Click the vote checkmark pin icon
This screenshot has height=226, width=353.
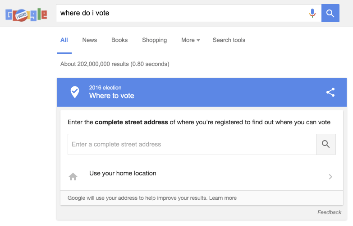pyautogui.click(x=75, y=92)
